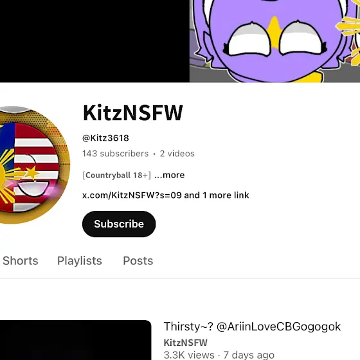This screenshot has width=360, height=360.
Task: Open the Posts tab
Action: pos(138,260)
